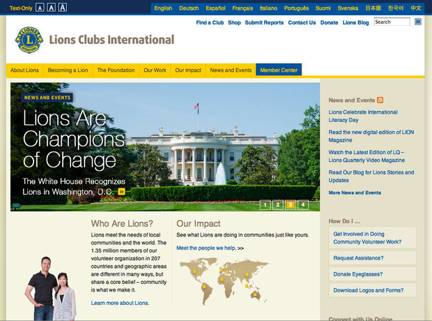This screenshot has width=432, height=321.
Task: Open the Member Center tab
Action: (279, 70)
